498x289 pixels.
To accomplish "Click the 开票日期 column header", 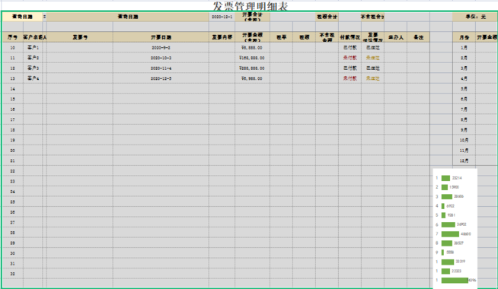I will (x=161, y=37).
